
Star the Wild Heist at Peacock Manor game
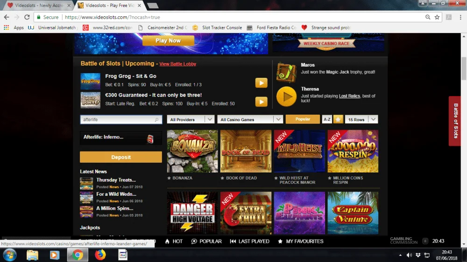276,178
